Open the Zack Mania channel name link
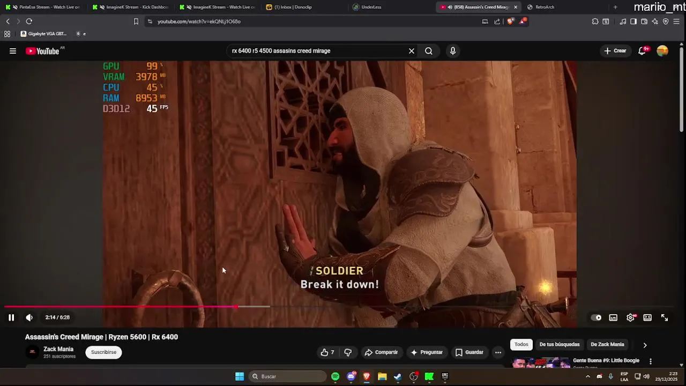 [58, 349]
